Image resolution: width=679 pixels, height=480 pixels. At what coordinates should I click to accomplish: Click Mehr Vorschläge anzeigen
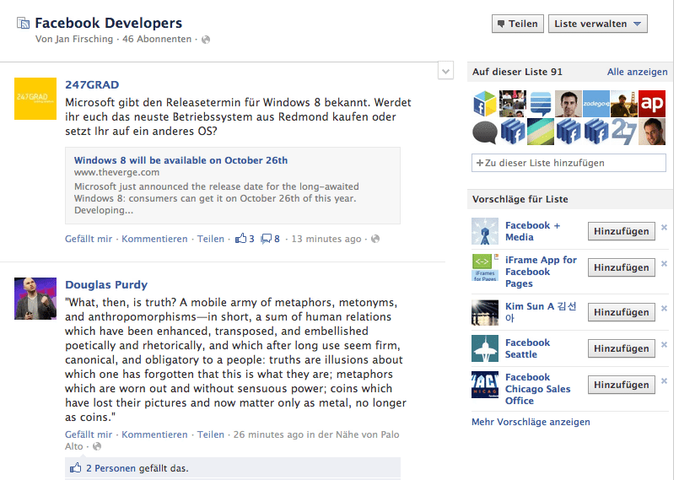[531, 422]
